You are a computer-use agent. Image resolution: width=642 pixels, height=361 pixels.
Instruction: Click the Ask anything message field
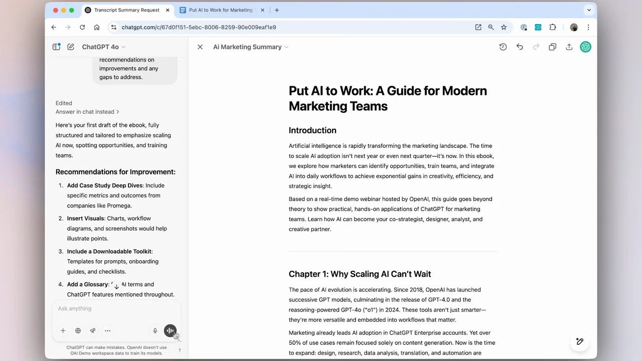(116, 308)
